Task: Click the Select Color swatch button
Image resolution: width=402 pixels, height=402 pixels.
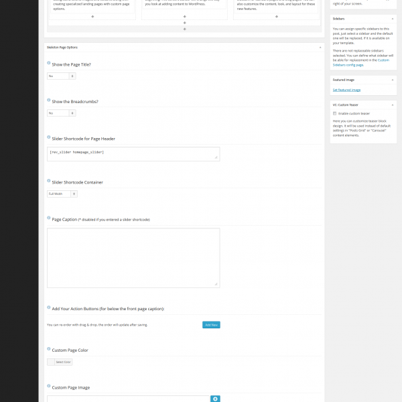Action: click(x=60, y=362)
